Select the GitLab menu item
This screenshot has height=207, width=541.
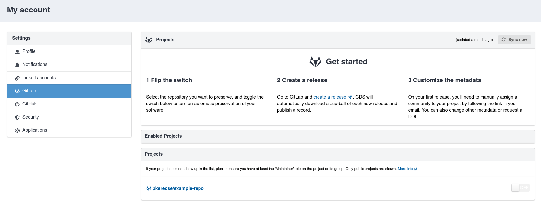69,91
